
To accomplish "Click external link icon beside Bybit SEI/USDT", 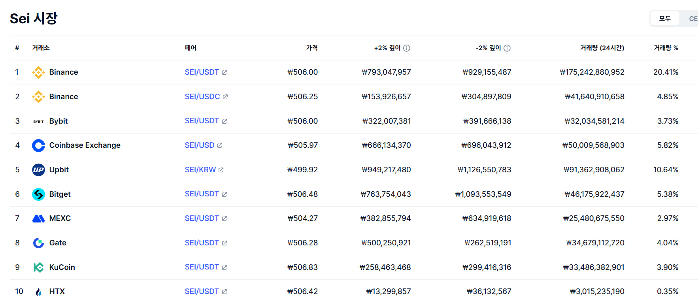I will 224,121.
